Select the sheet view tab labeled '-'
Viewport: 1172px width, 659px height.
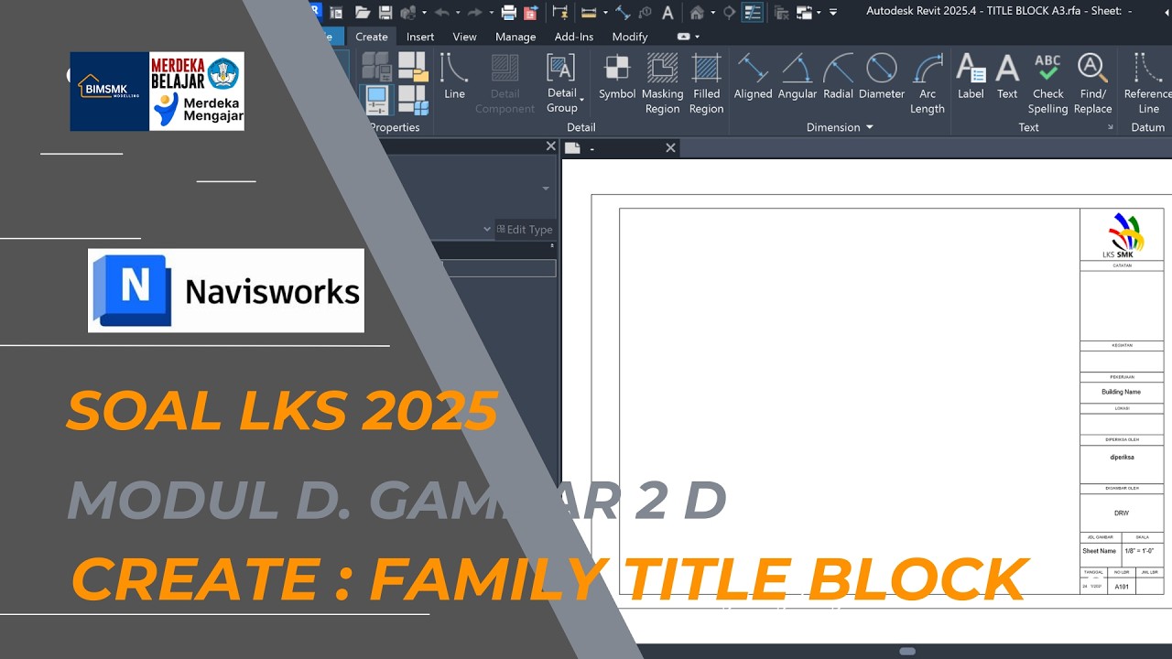click(621, 147)
